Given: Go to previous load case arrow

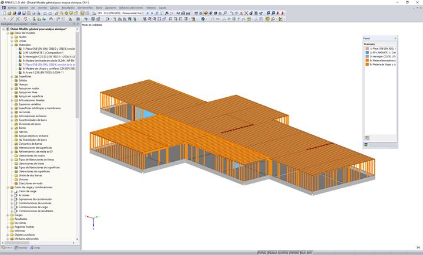Looking at the screenshot, I should coord(147,13).
